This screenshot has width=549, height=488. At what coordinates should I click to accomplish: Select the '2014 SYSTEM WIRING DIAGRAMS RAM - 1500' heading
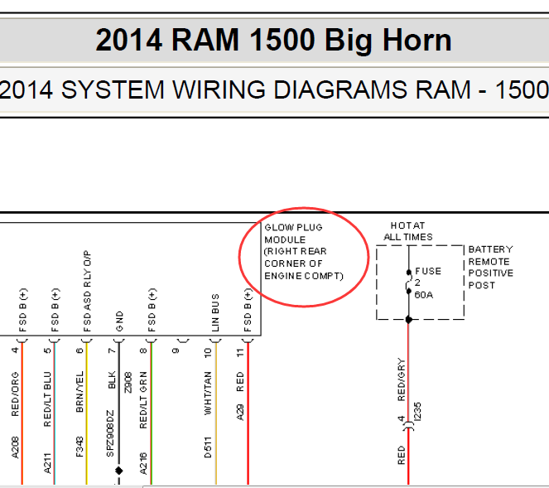point(275,90)
